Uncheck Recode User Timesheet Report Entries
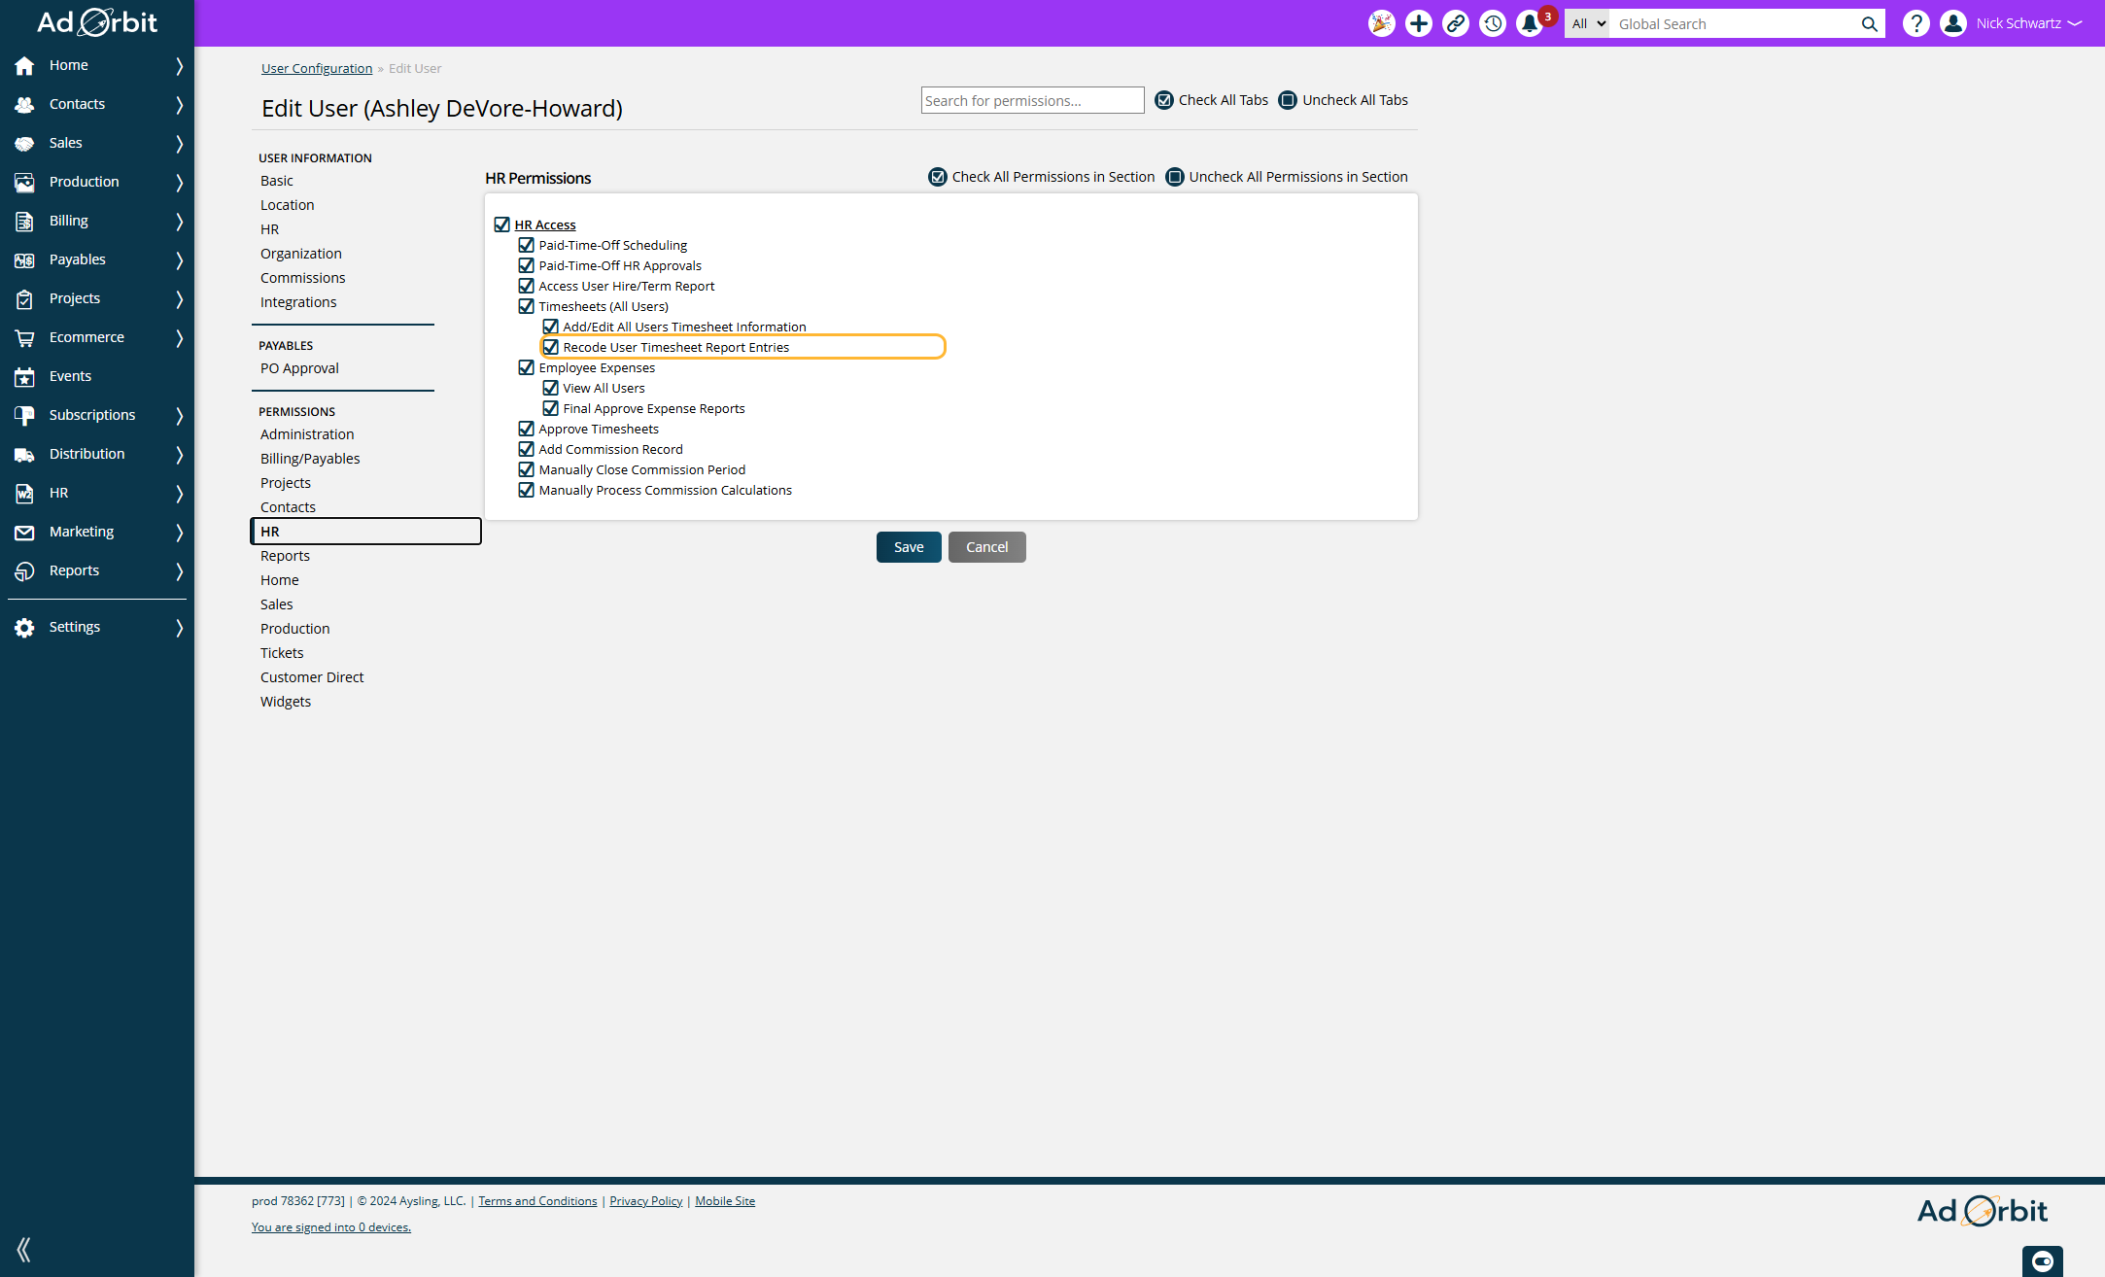The image size is (2105, 1277). (x=550, y=347)
